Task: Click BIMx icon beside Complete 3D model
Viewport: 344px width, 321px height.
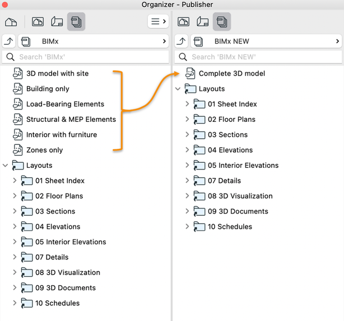Action: pos(190,73)
